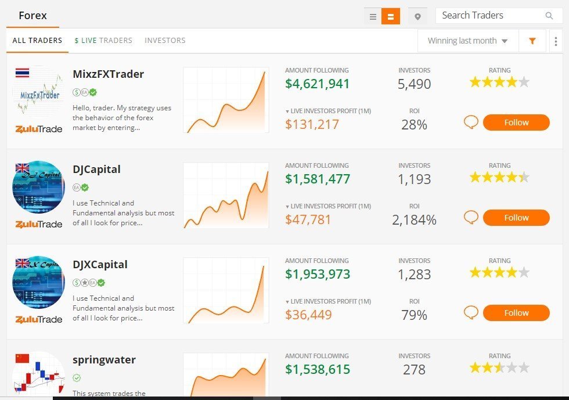Click ZuluTrade logo under DJXCapital avatar
The height and width of the screenshot is (400, 569).
tap(39, 319)
